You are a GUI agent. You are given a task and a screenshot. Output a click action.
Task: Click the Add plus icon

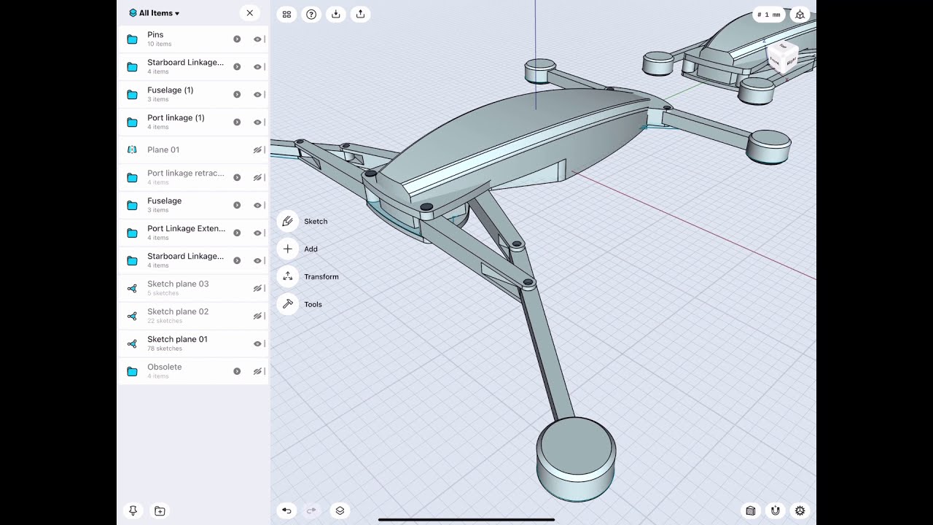pos(287,249)
